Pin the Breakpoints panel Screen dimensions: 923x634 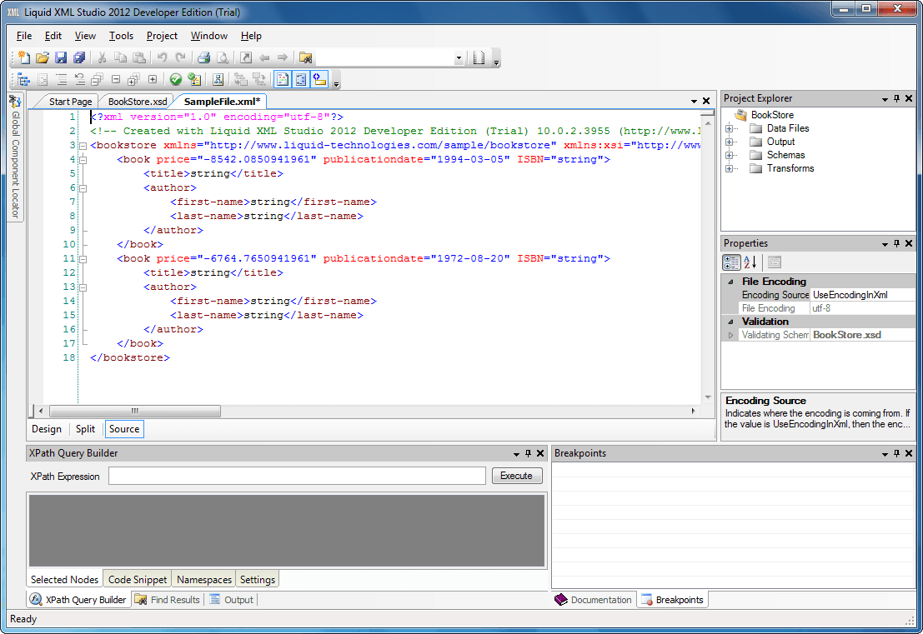pos(896,453)
